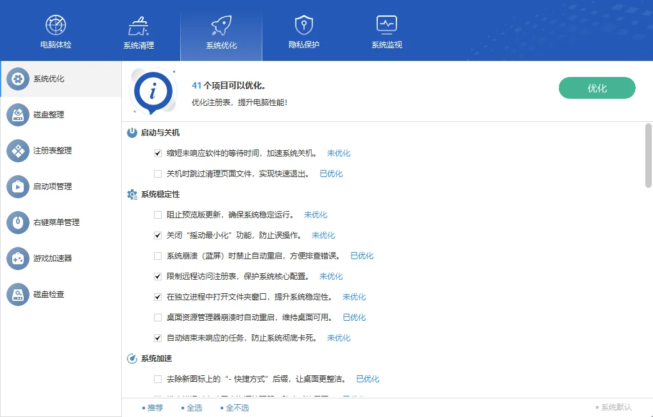Click 优化注册表，提升电脑性能 text

[239, 103]
